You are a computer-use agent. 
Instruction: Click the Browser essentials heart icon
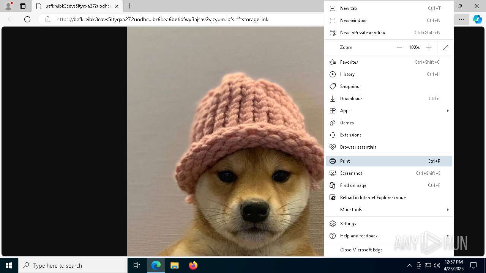333,147
